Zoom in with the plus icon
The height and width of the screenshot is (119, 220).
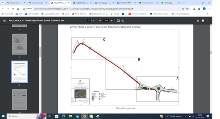pyautogui.click(x=112, y=21)
